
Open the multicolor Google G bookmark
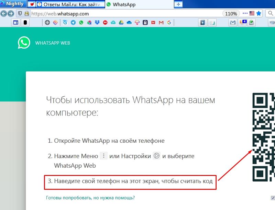coord(169,22)
